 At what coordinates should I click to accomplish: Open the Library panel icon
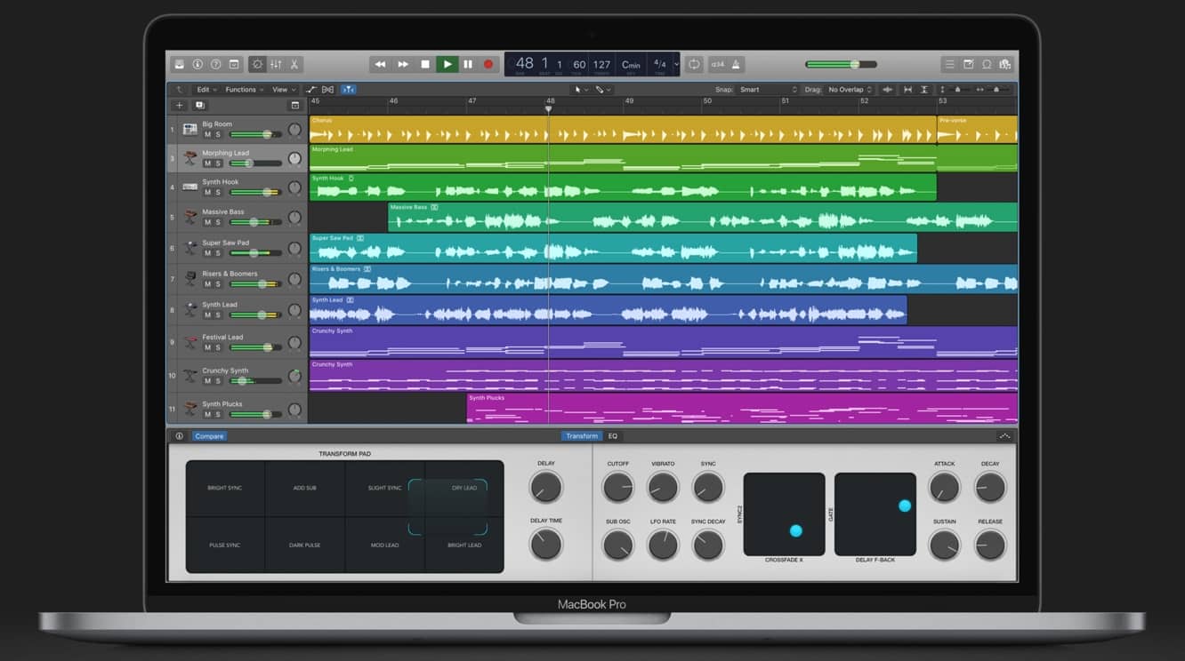tap(179, 64)
